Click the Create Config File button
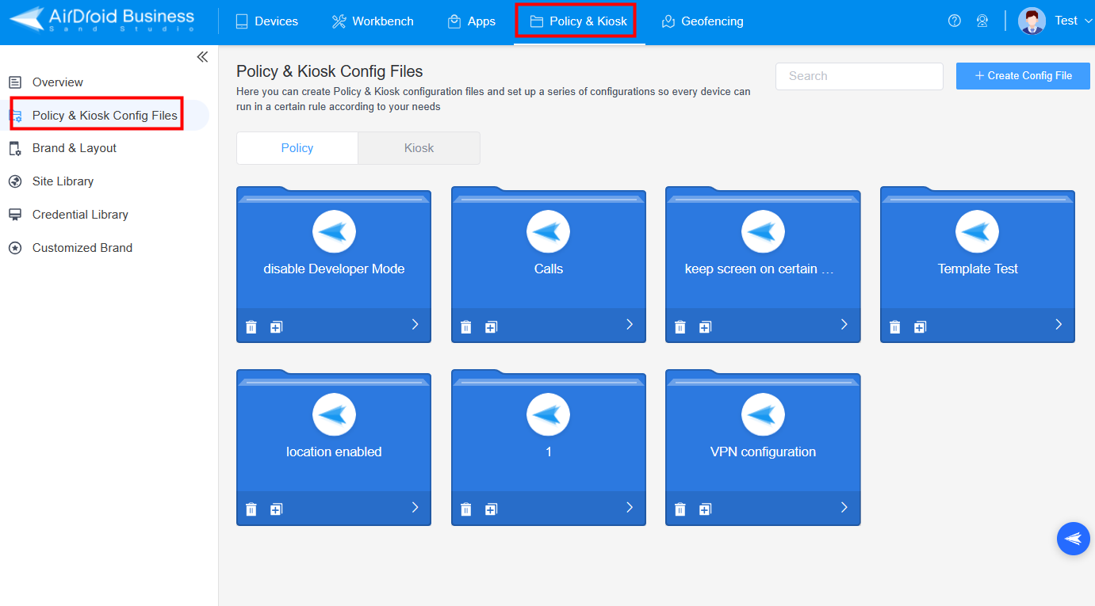Screen dimensions: 1095x606 click(1023, 76)
